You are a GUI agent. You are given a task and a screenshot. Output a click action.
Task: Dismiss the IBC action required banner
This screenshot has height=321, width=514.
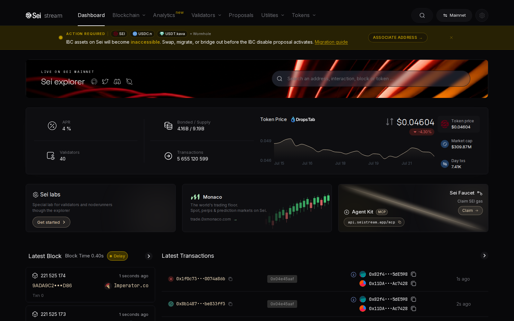pos(451,38)
